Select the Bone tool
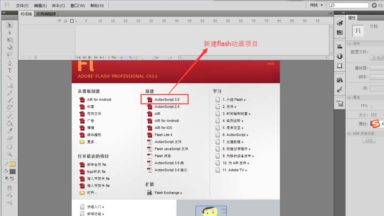Image resolution: width=384 pixels, height=216 pixels. pyautogui.click(x=10, y=116)
